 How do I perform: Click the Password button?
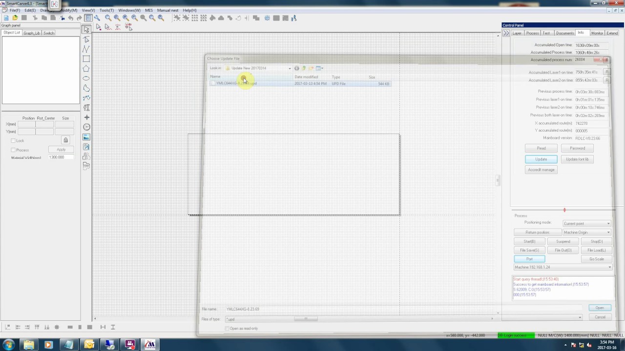click(577, 148)
